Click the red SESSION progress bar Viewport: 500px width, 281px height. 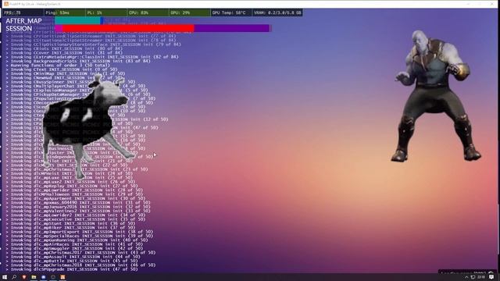(x=128, y=28)
